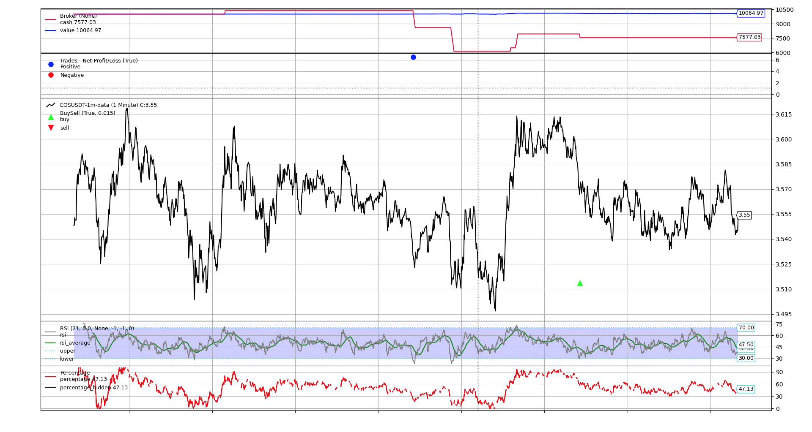The height and width of the screenshot is (432, 812).
Task: Click the blue Positive dot in trades legend
Action: pos(51,65)
